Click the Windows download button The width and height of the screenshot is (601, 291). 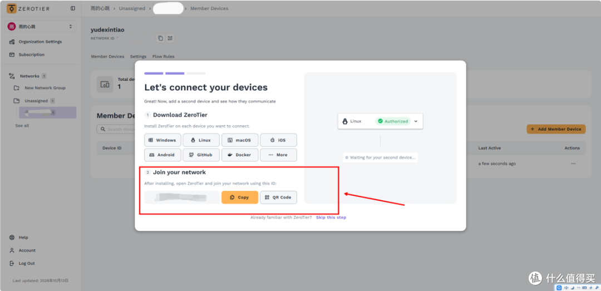click(162, 140)
